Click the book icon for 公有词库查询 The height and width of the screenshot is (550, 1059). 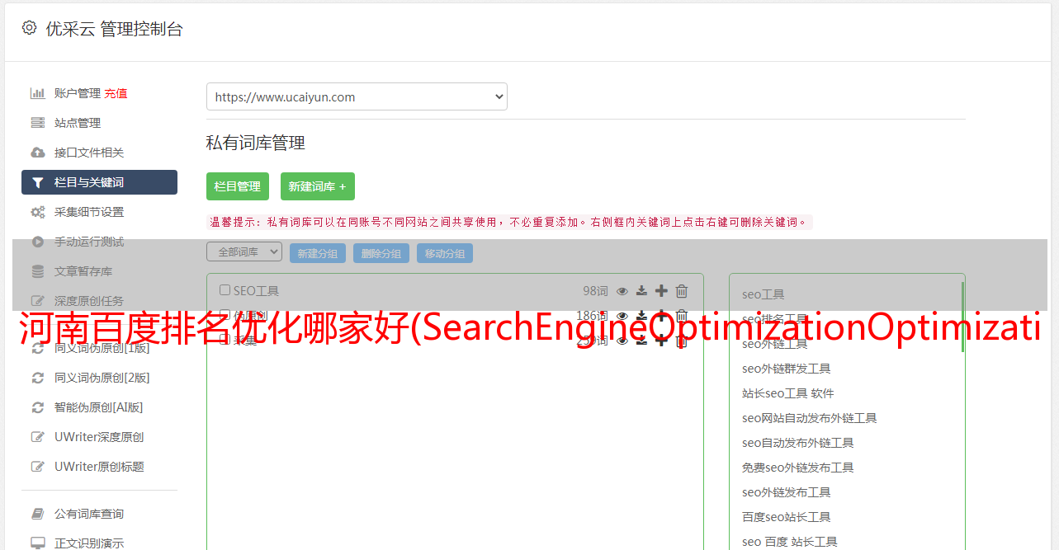tap(38, 514)
